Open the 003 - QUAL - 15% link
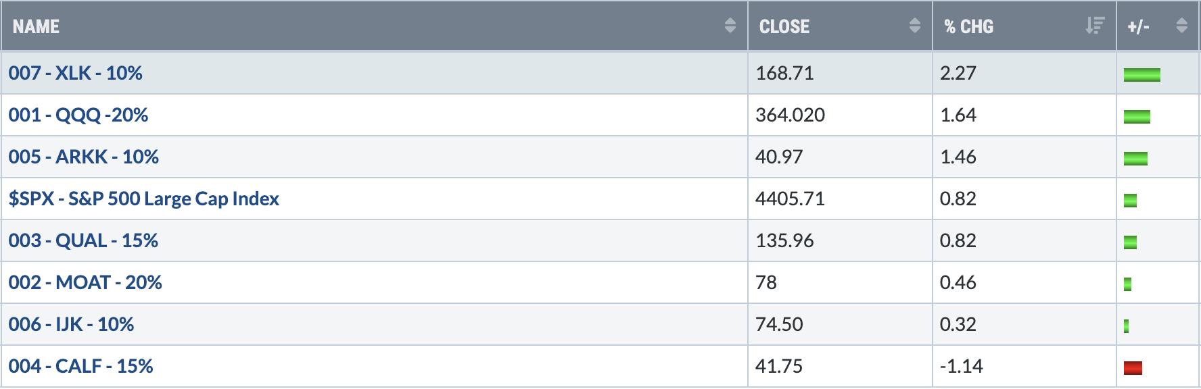This screenshot has width=1201, height=389. pos(83,240)
